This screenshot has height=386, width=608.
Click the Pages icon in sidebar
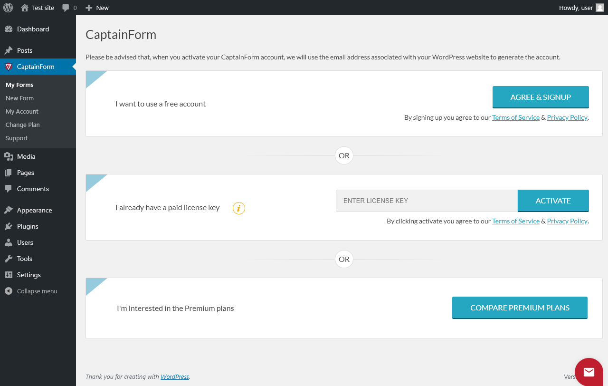tap(9, 173)
